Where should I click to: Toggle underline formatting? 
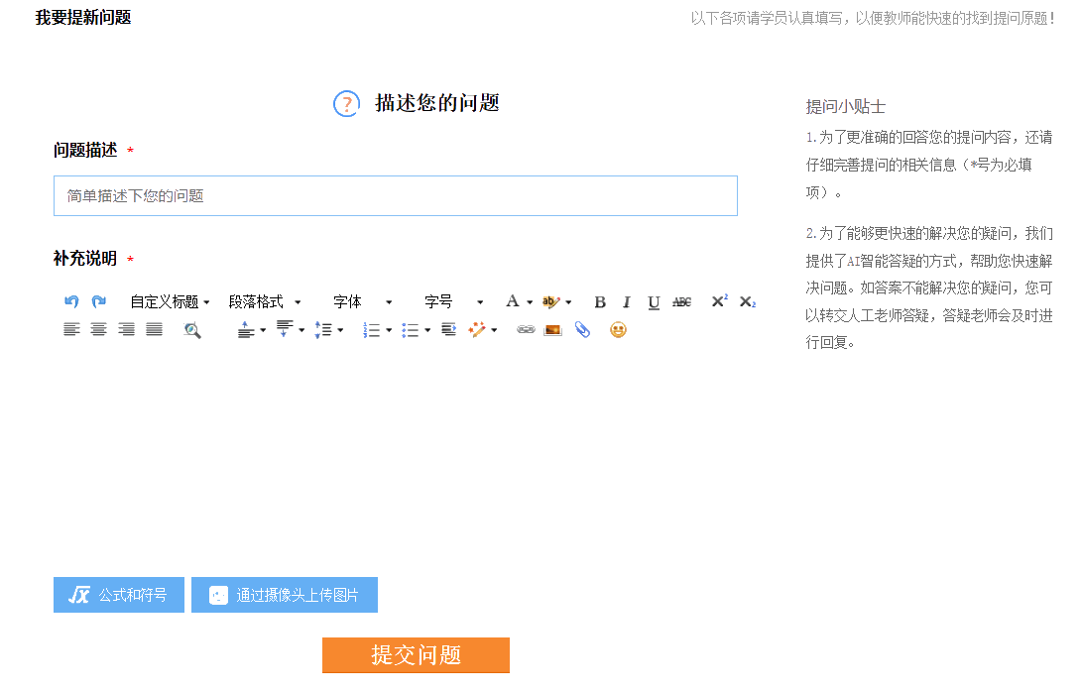click(x=653, y=301)
